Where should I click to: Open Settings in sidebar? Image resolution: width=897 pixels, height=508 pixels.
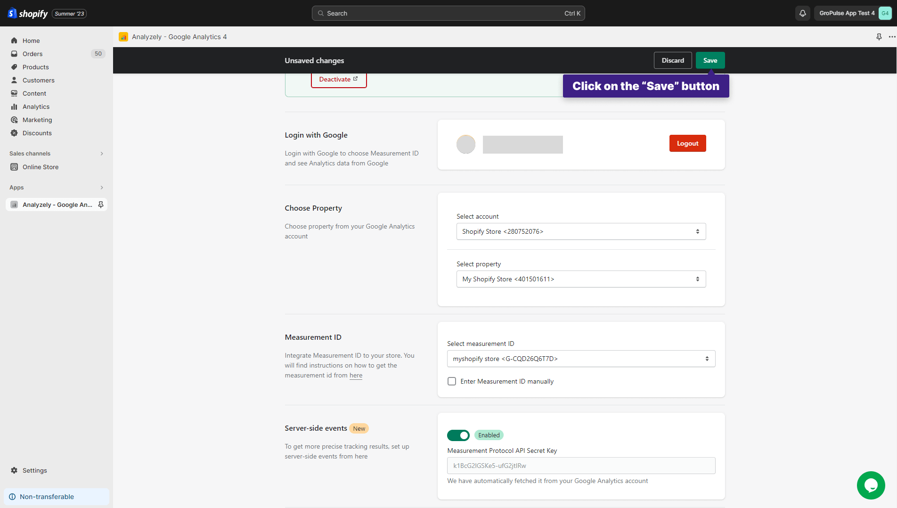pos(35,470)
